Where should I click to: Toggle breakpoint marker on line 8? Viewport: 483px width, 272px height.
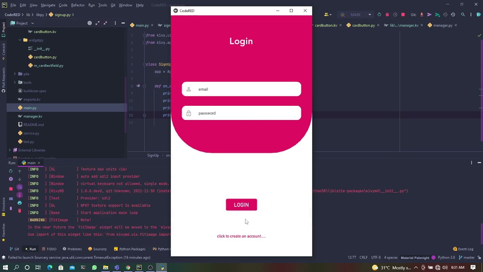138,86
